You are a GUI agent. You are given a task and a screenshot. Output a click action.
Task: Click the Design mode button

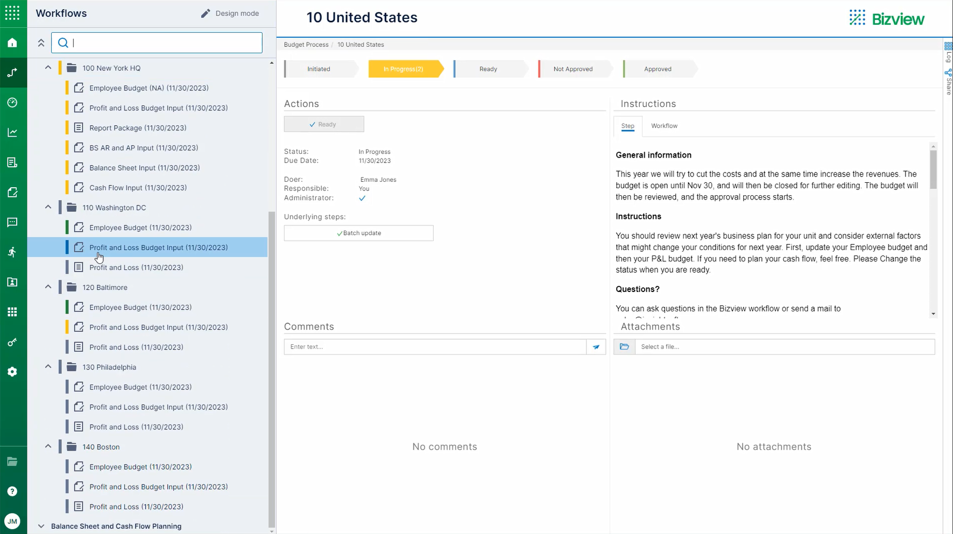pyautogui.click(x=230, y=13)
